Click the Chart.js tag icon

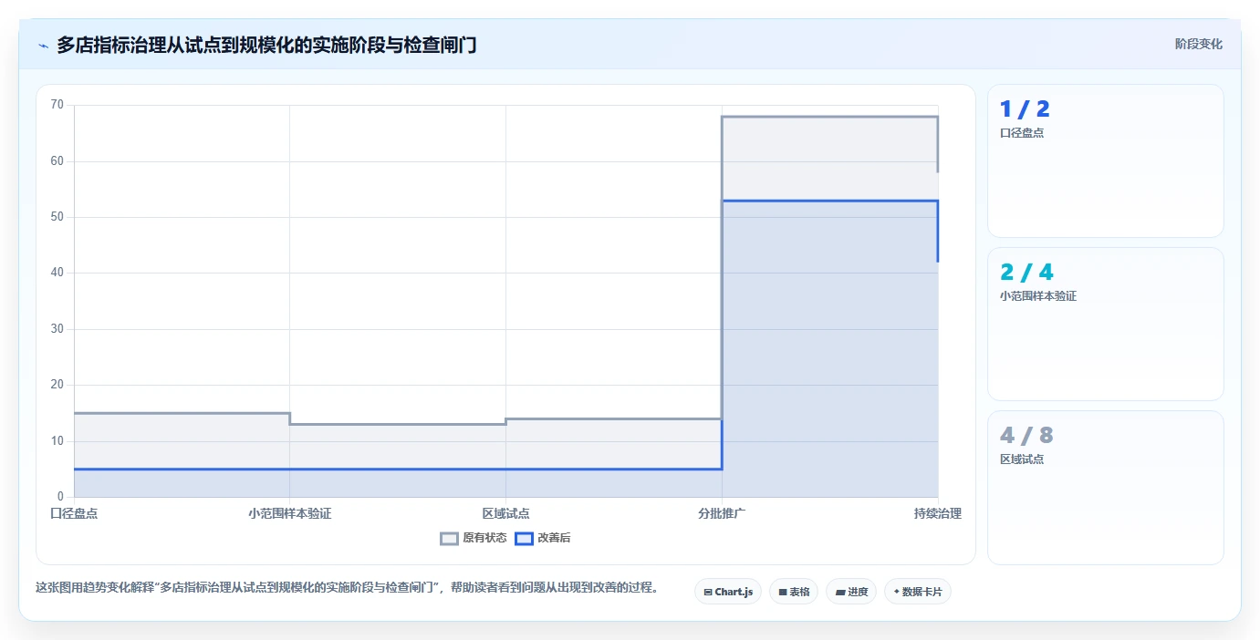pos(708,592)
